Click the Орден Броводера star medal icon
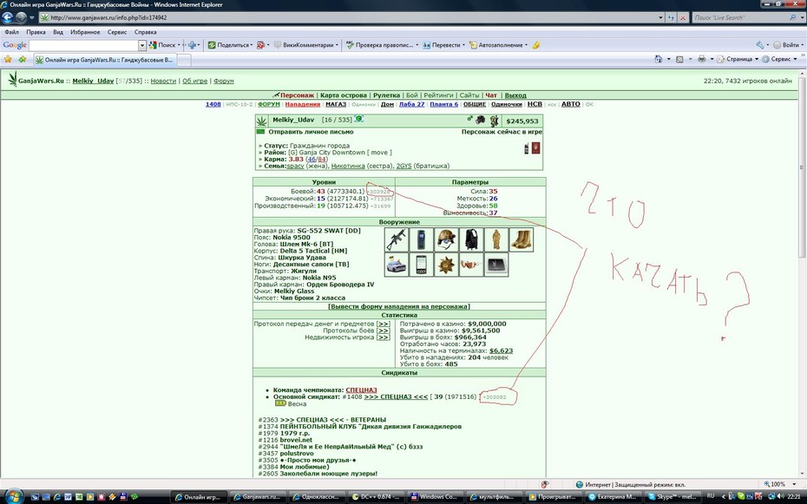807x504 pixels. [446, 265]
